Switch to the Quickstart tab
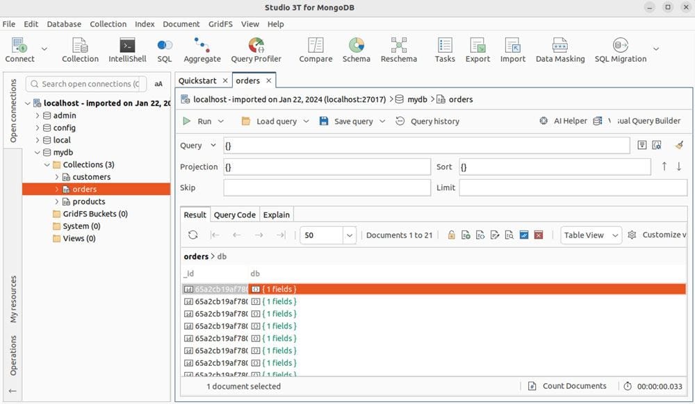 pos(197,81)
